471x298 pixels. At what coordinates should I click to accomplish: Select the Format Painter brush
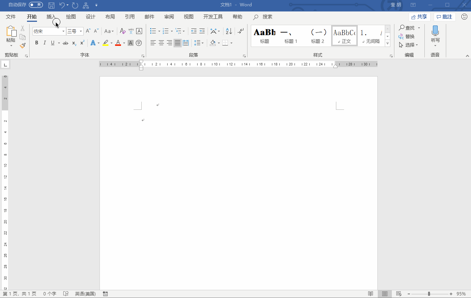[x=23, y=45]
